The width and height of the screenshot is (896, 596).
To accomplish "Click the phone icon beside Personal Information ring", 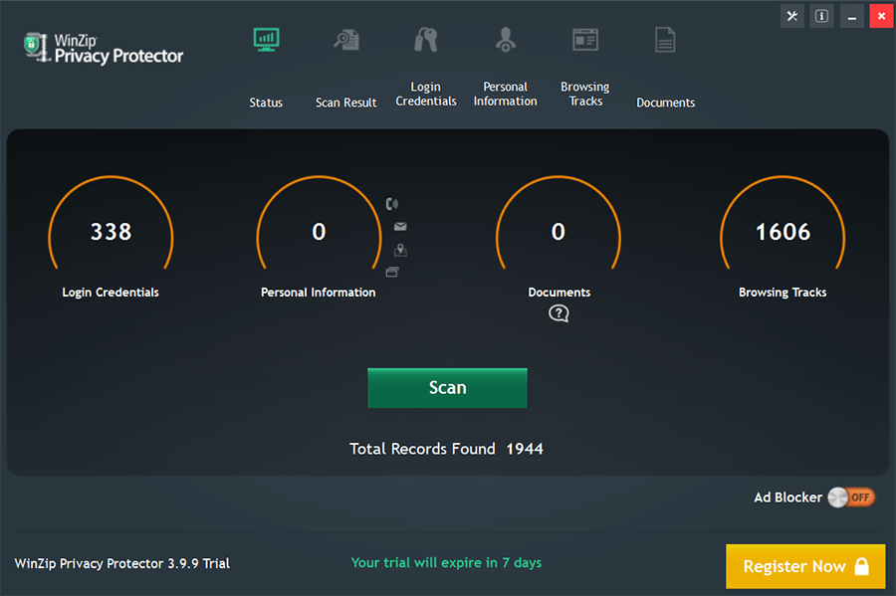I will (x=391, y=203).
